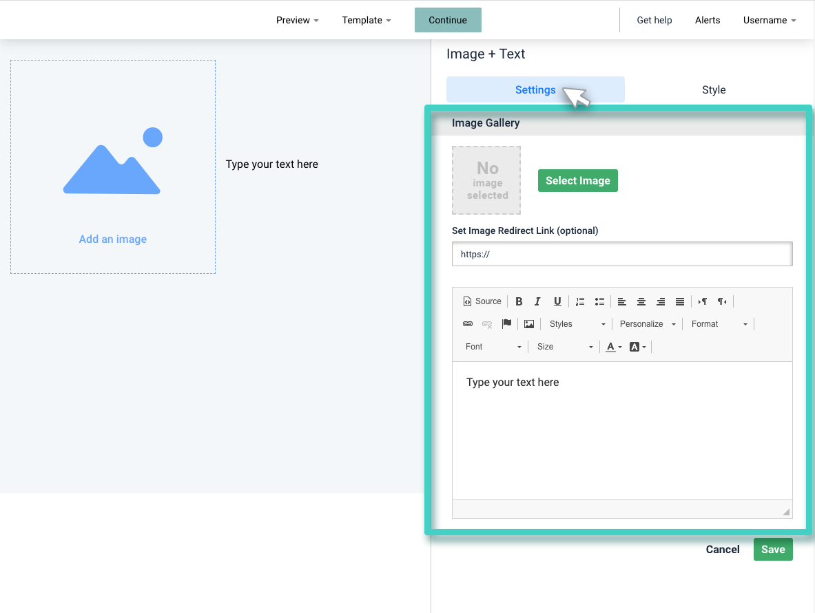Click the image placeholder mountain icon
815x613 pixels.
[x=113, y=161]
